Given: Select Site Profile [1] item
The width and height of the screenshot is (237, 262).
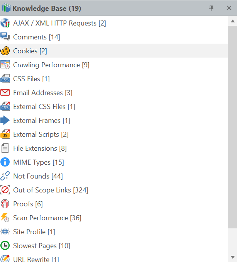Looking at the screenshot, I should (34, 232).
